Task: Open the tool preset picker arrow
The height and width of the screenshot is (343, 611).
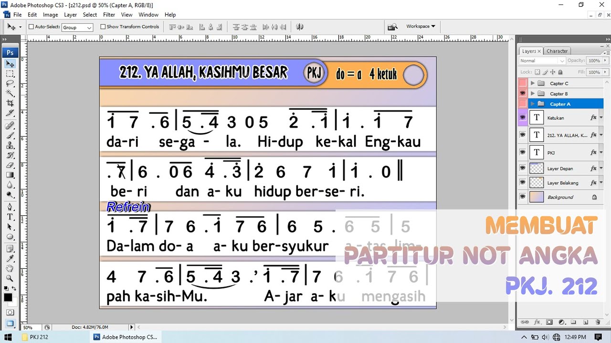Action: point(20,28)
